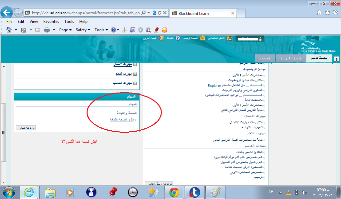Open the address bar autocomplete dropdown arrow
This screenshot has height=199, width=341.
149,13
